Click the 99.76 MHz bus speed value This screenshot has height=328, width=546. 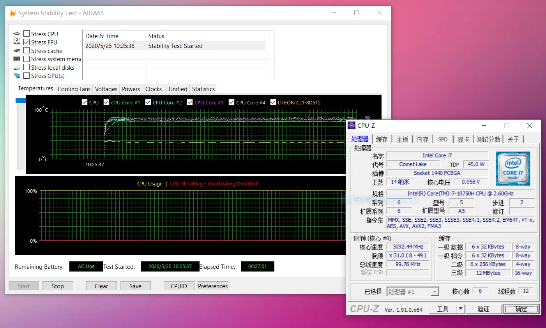click(x=408, y=264)
